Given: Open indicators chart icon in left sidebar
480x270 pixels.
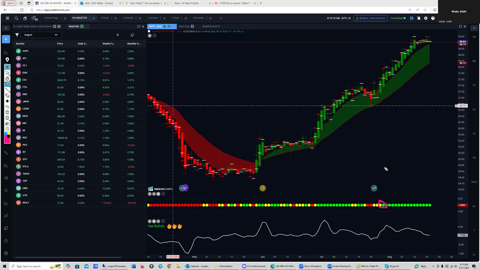Looking at the screenshot, I should pos(6,52).
